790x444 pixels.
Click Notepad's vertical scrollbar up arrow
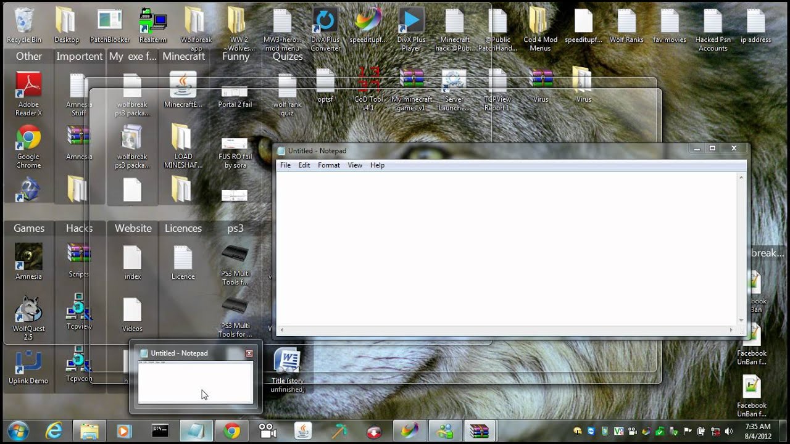[x=741, y=178]
